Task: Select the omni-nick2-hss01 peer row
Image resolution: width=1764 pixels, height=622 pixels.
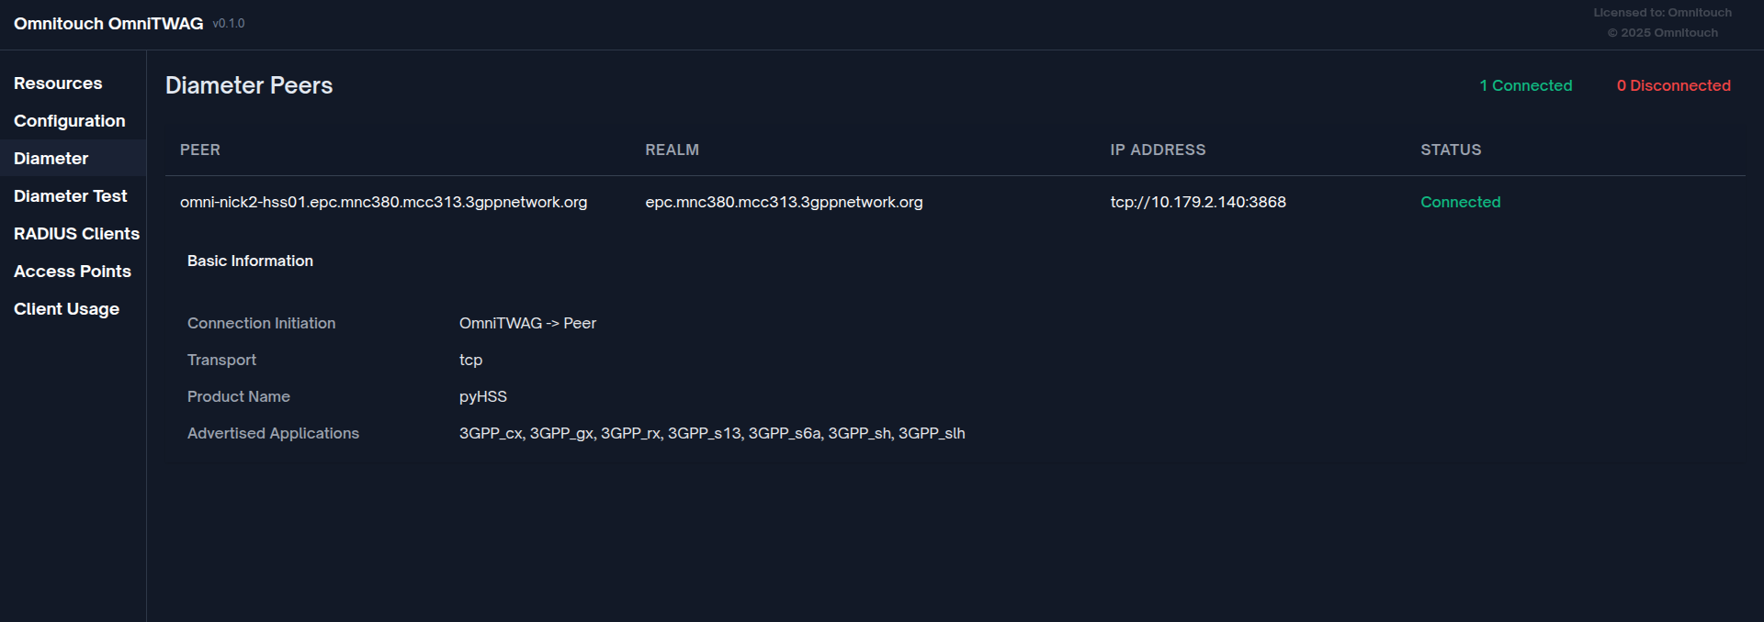Action: (384, 202)
